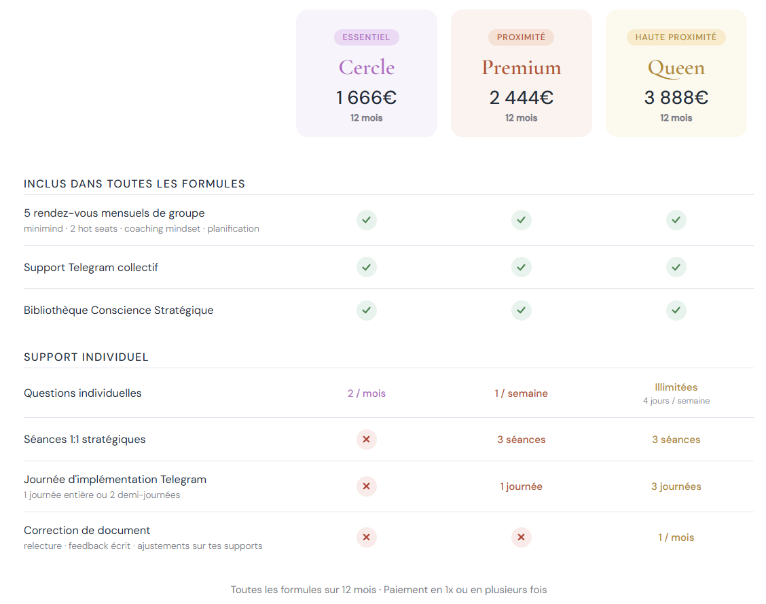The width and height of the screenshot is (766, 604).
Task: Click Illimitées under Queen individual questions
Action: 676,387
